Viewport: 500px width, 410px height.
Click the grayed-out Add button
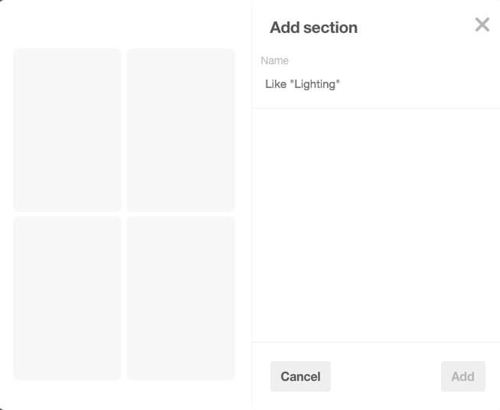[462, 376]
